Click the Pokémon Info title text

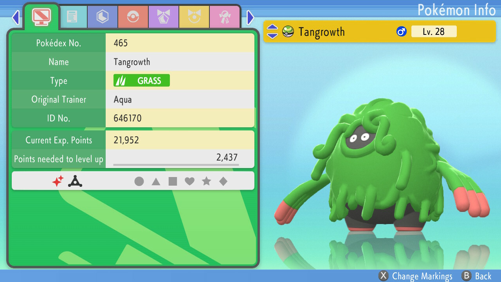[456, 9]
